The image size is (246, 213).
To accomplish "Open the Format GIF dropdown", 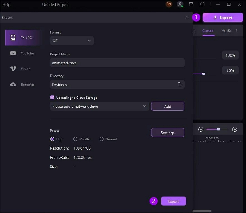I will tap(72, 41).
